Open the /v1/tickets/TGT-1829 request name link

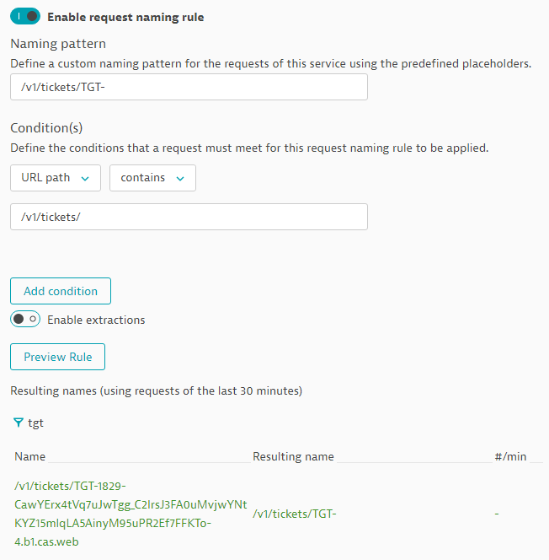131,514
